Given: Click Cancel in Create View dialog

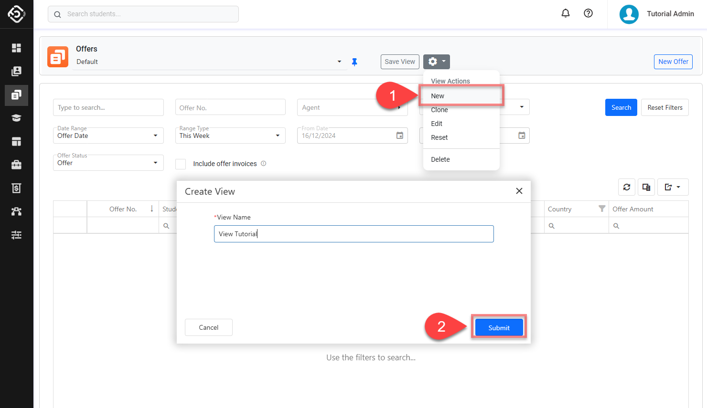Looking at the screenshot, I should click(209, 327).
